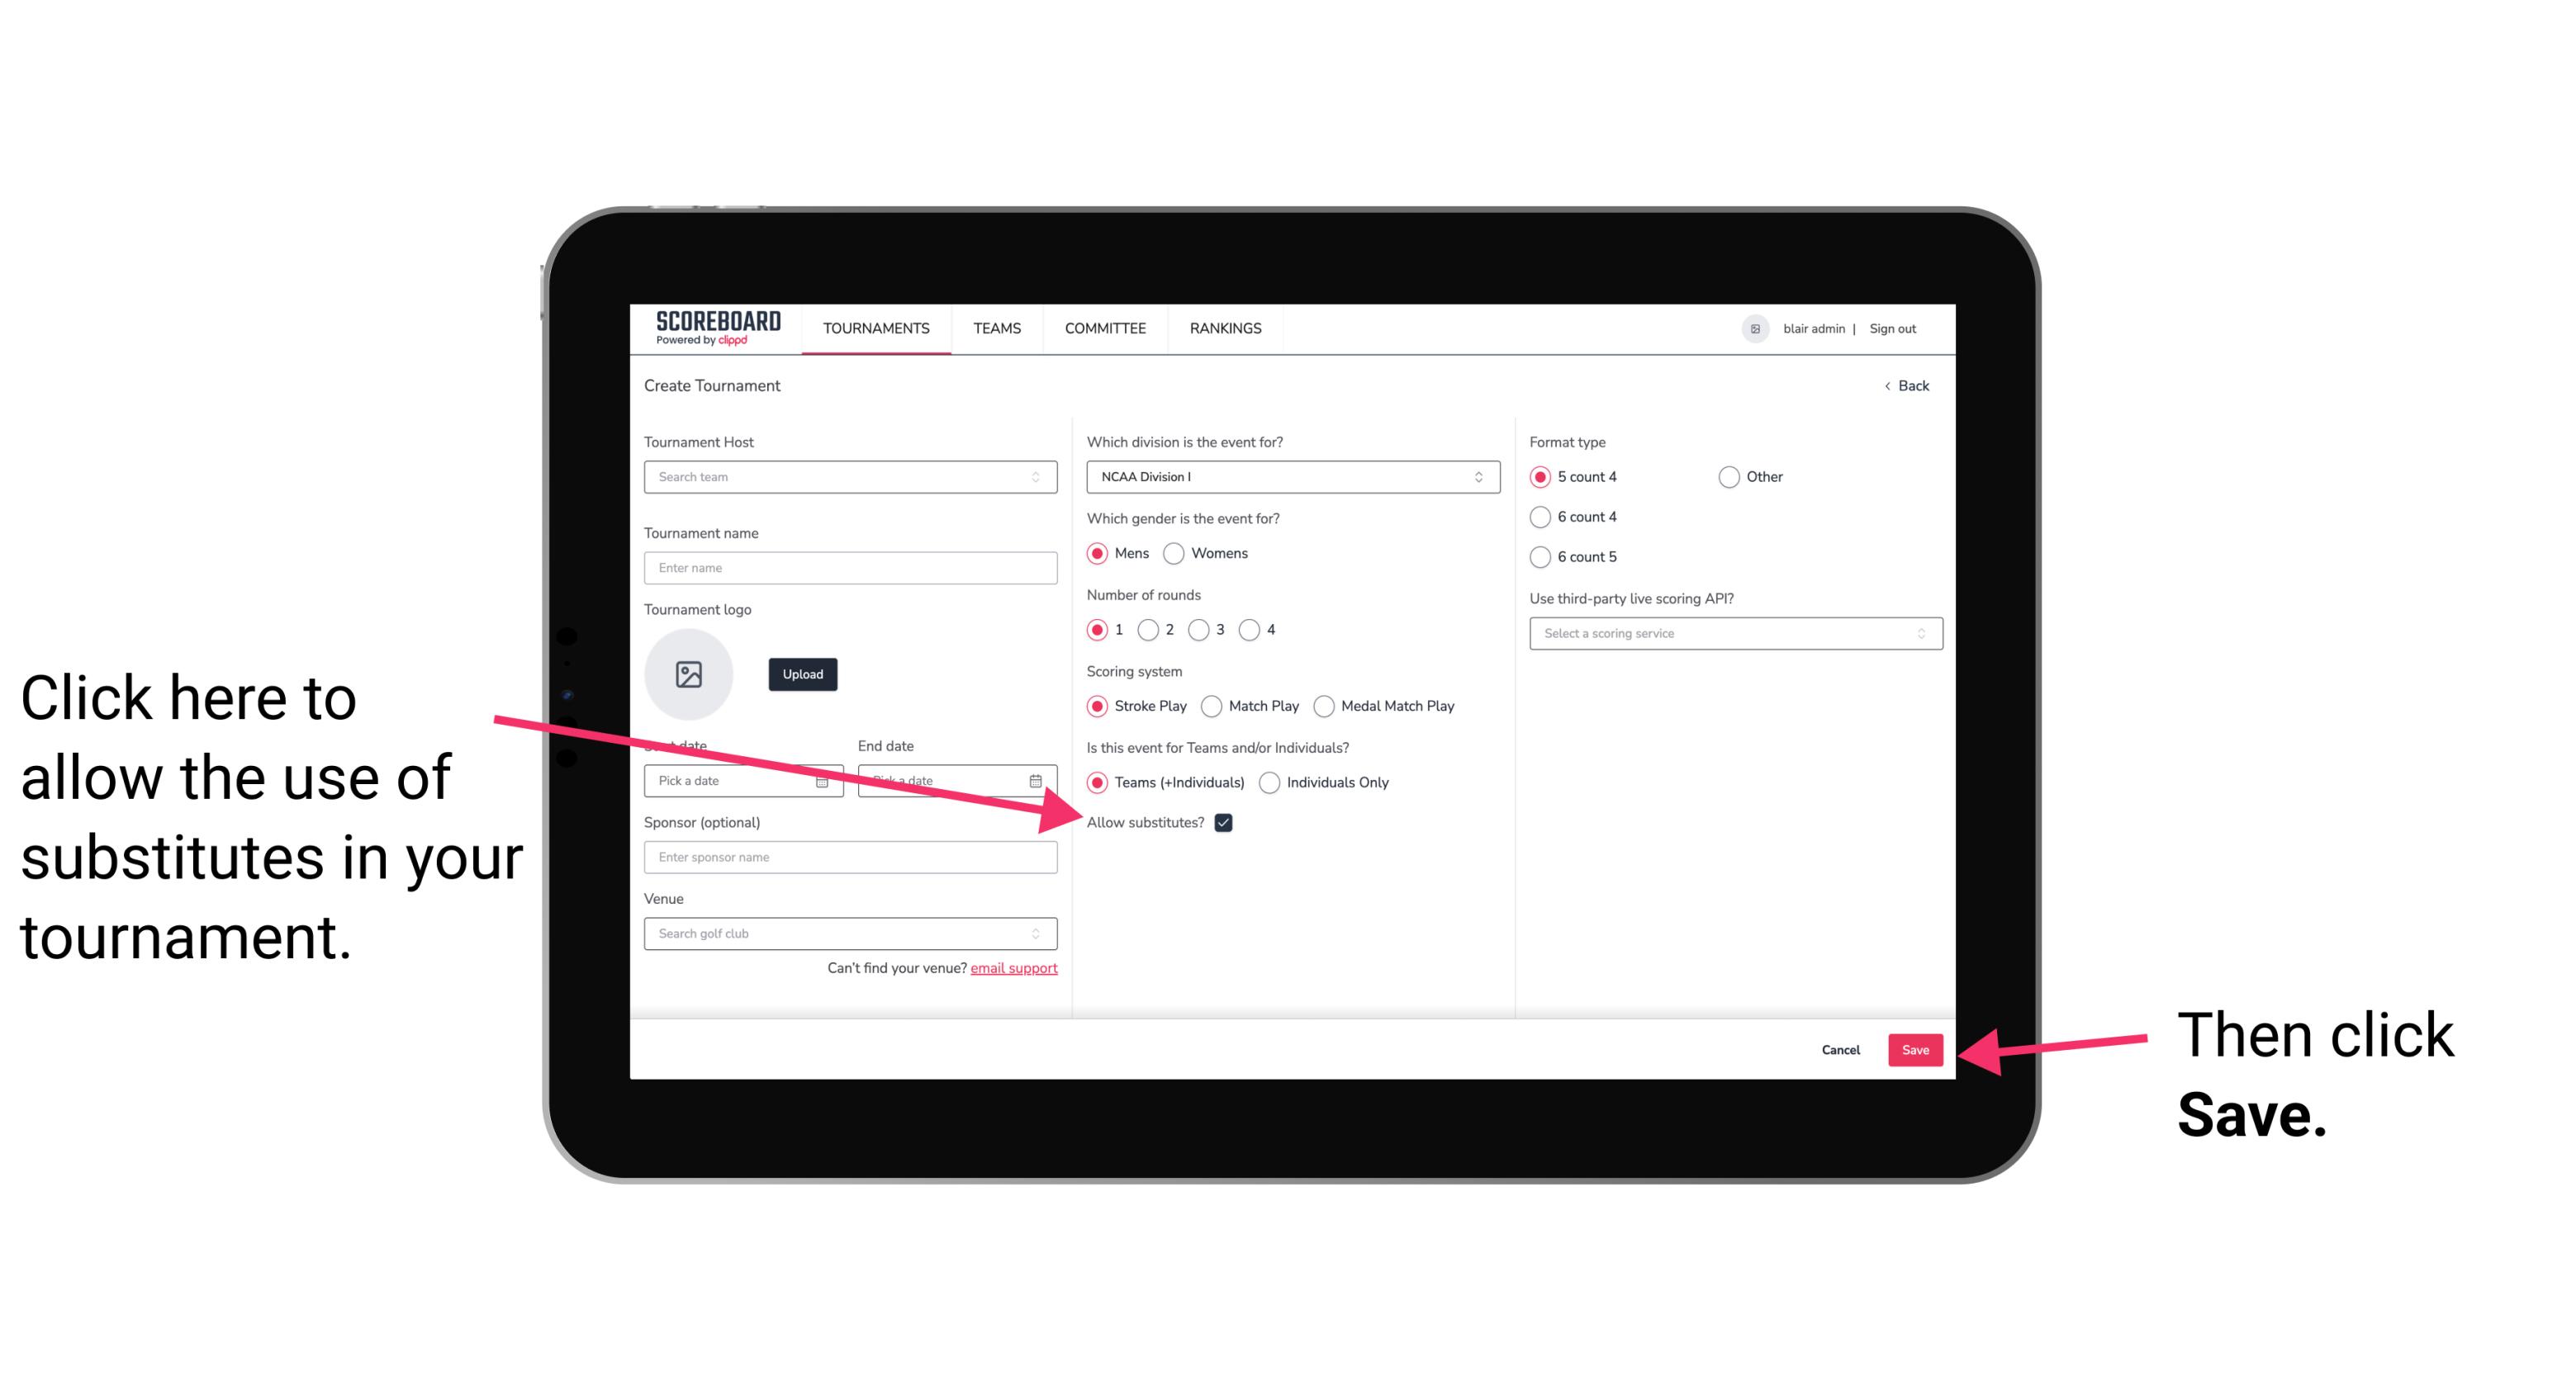Open the RANKINGS tab
Viewport: 2576px width, 1385px height.
click(x=1225, y=328)
